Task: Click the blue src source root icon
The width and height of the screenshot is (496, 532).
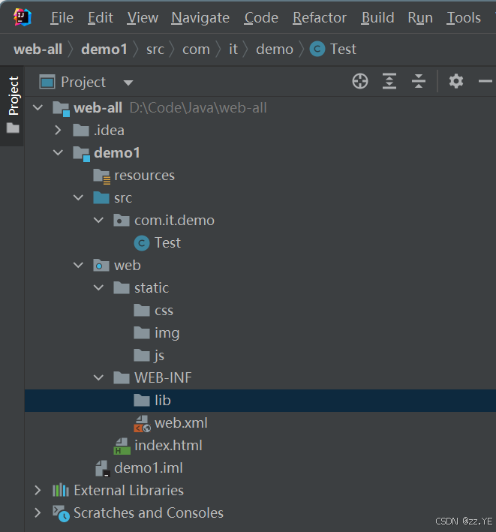Action: (101, 198)
